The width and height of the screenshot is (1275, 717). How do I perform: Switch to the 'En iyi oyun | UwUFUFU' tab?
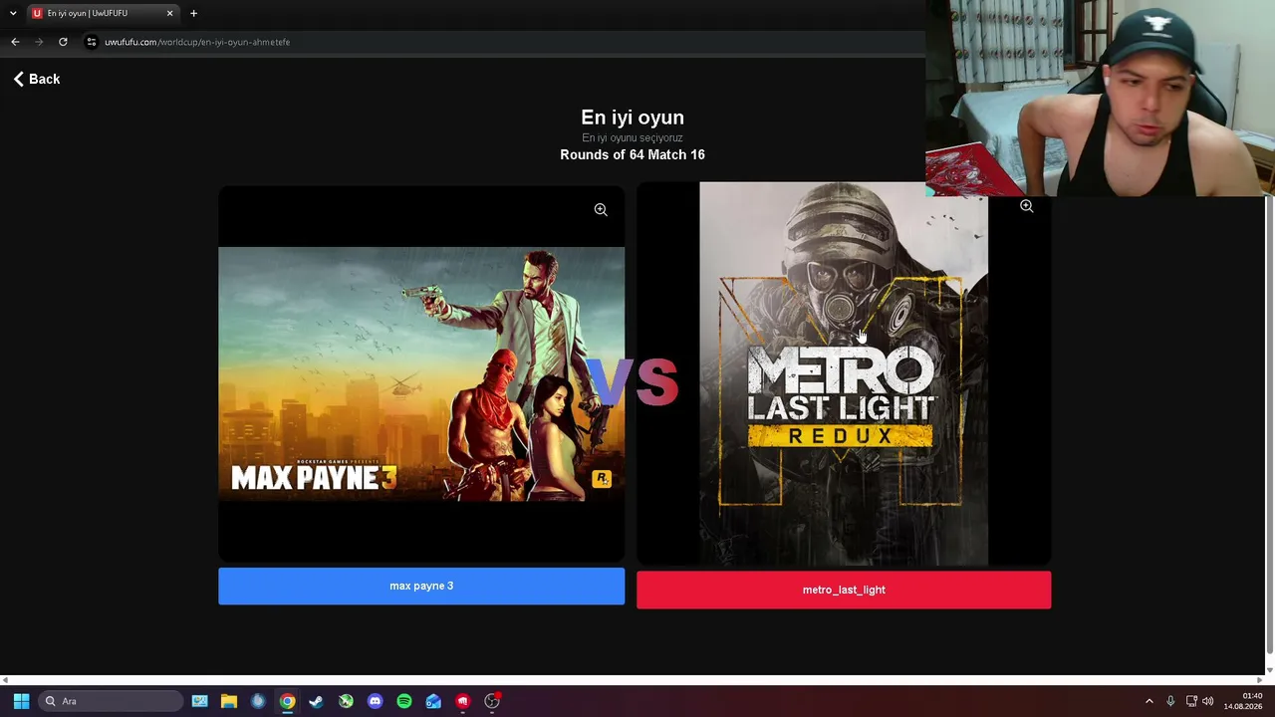click(102, 13)
